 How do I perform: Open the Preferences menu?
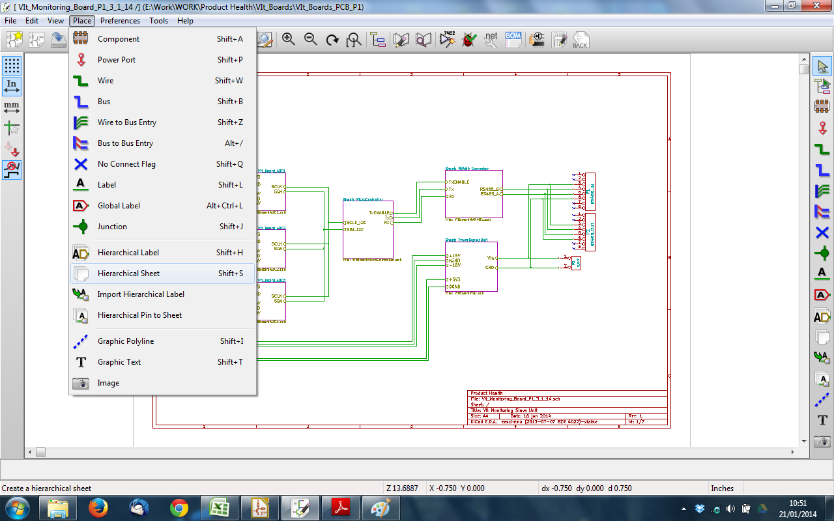tap(120, 21)
